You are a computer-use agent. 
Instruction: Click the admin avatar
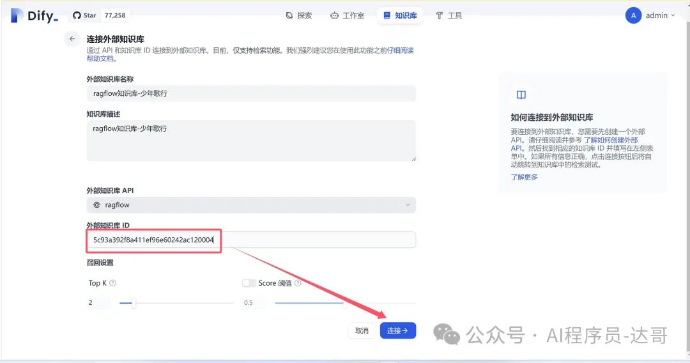633,15
